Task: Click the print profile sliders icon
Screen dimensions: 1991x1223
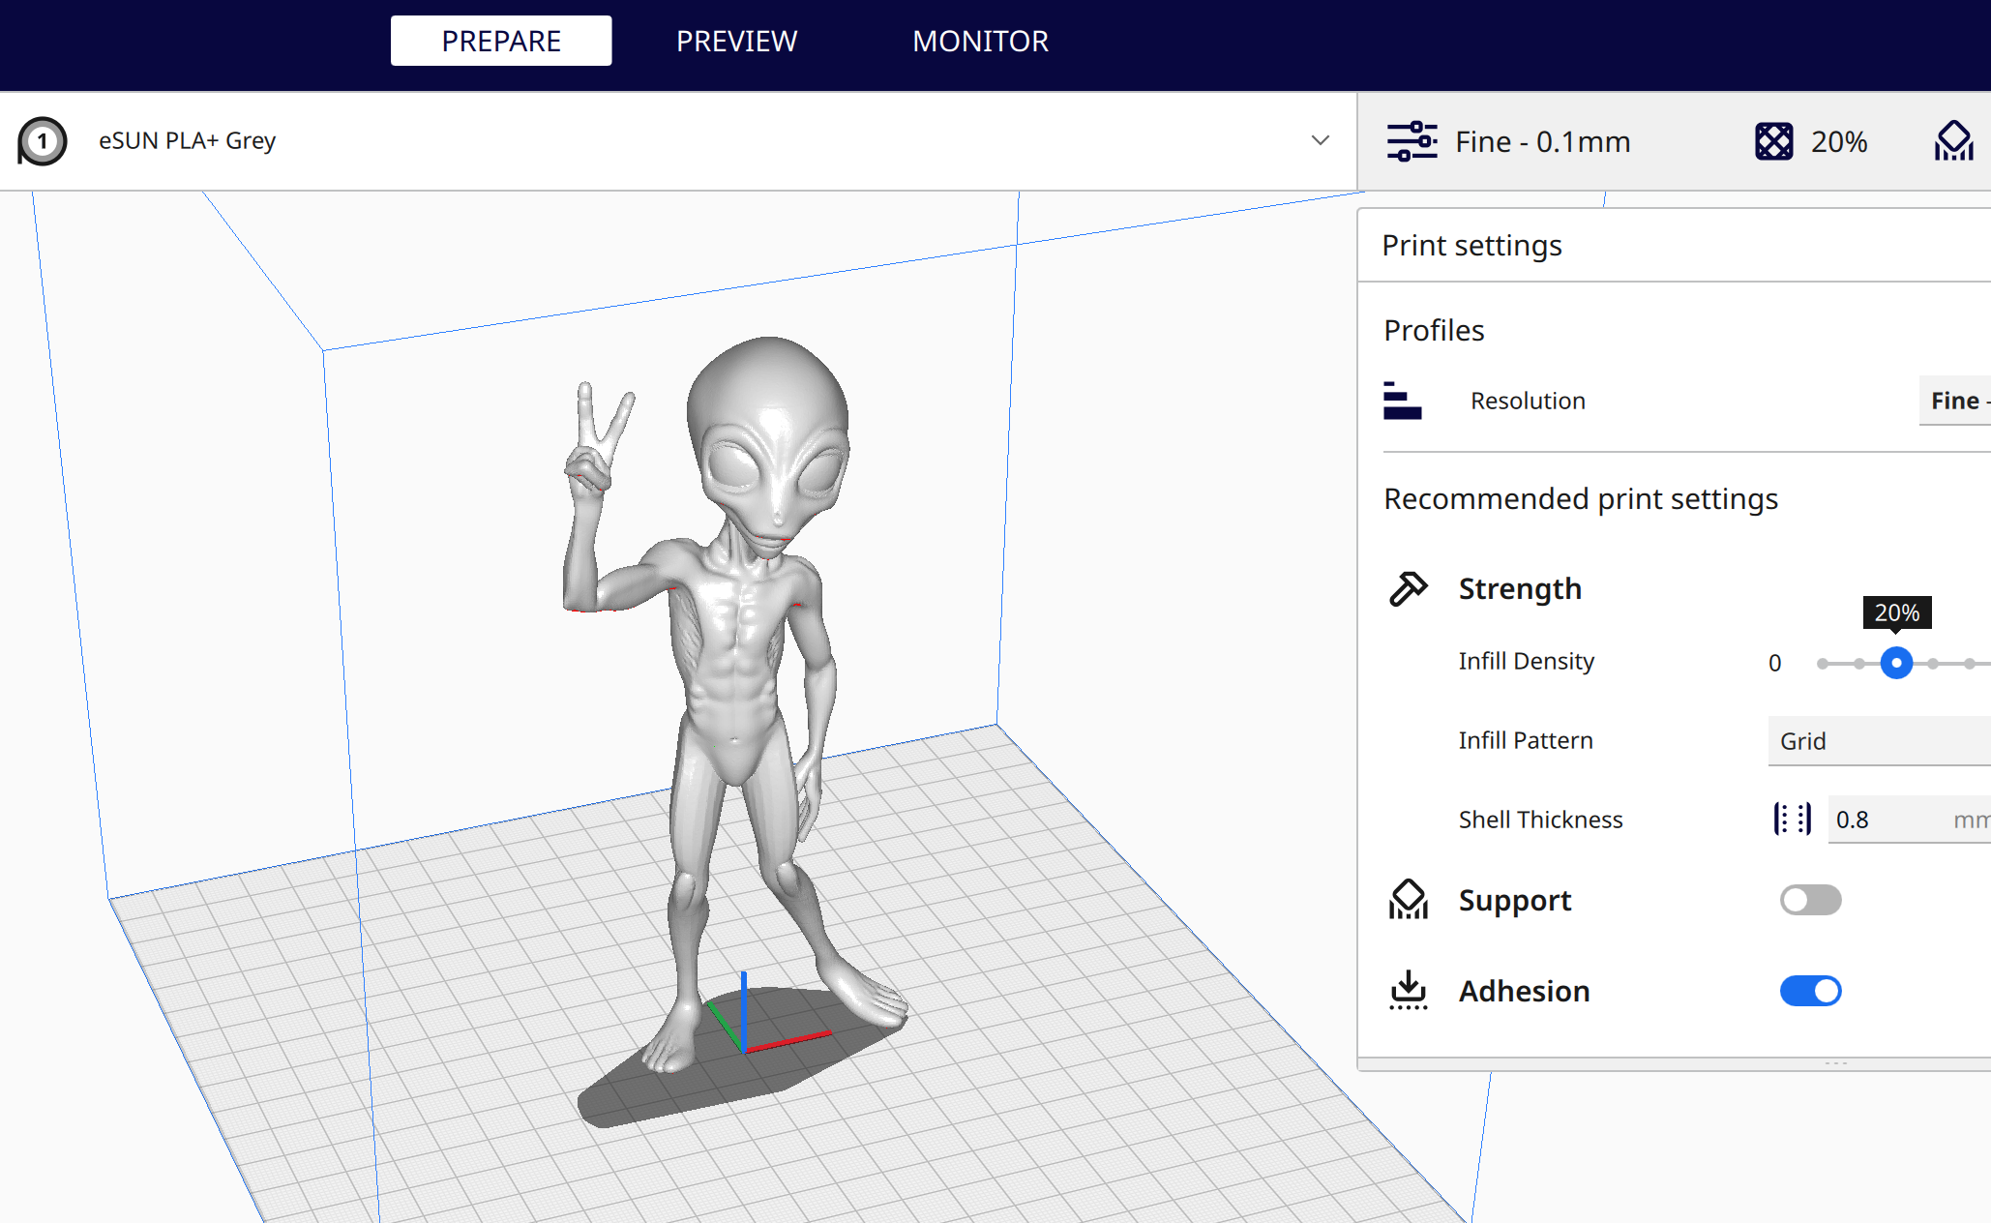Action: click(1412, 141)
